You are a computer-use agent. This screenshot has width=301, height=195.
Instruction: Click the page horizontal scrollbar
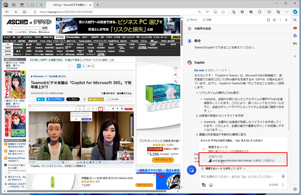87,191
